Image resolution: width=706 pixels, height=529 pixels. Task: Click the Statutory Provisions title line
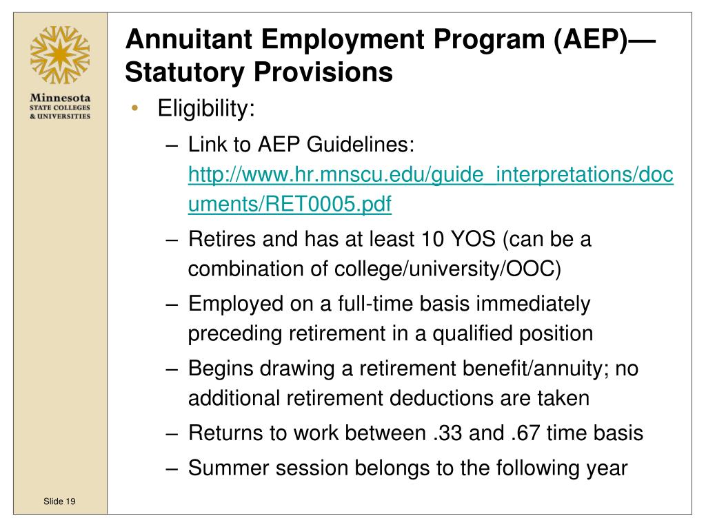point(259,72)
